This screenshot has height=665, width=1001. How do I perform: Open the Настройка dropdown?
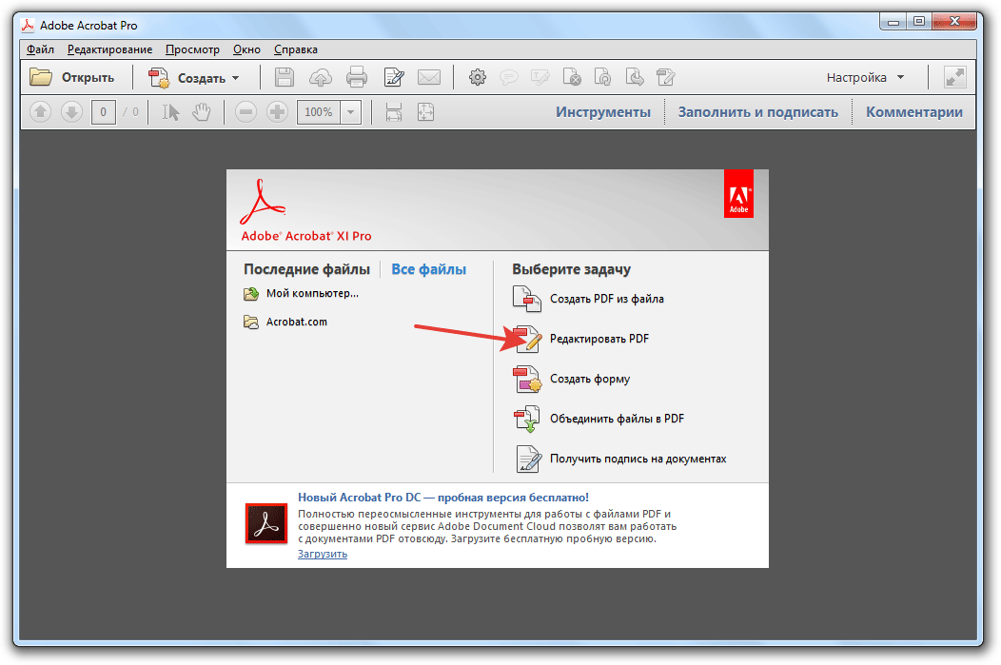[x=865, y=78]
